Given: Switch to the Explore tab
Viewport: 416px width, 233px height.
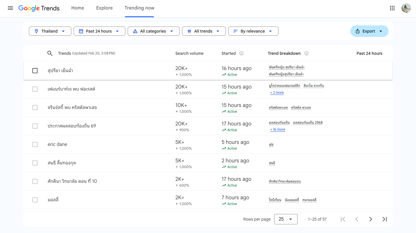Looking at the screenshot, I should (104, 8).
